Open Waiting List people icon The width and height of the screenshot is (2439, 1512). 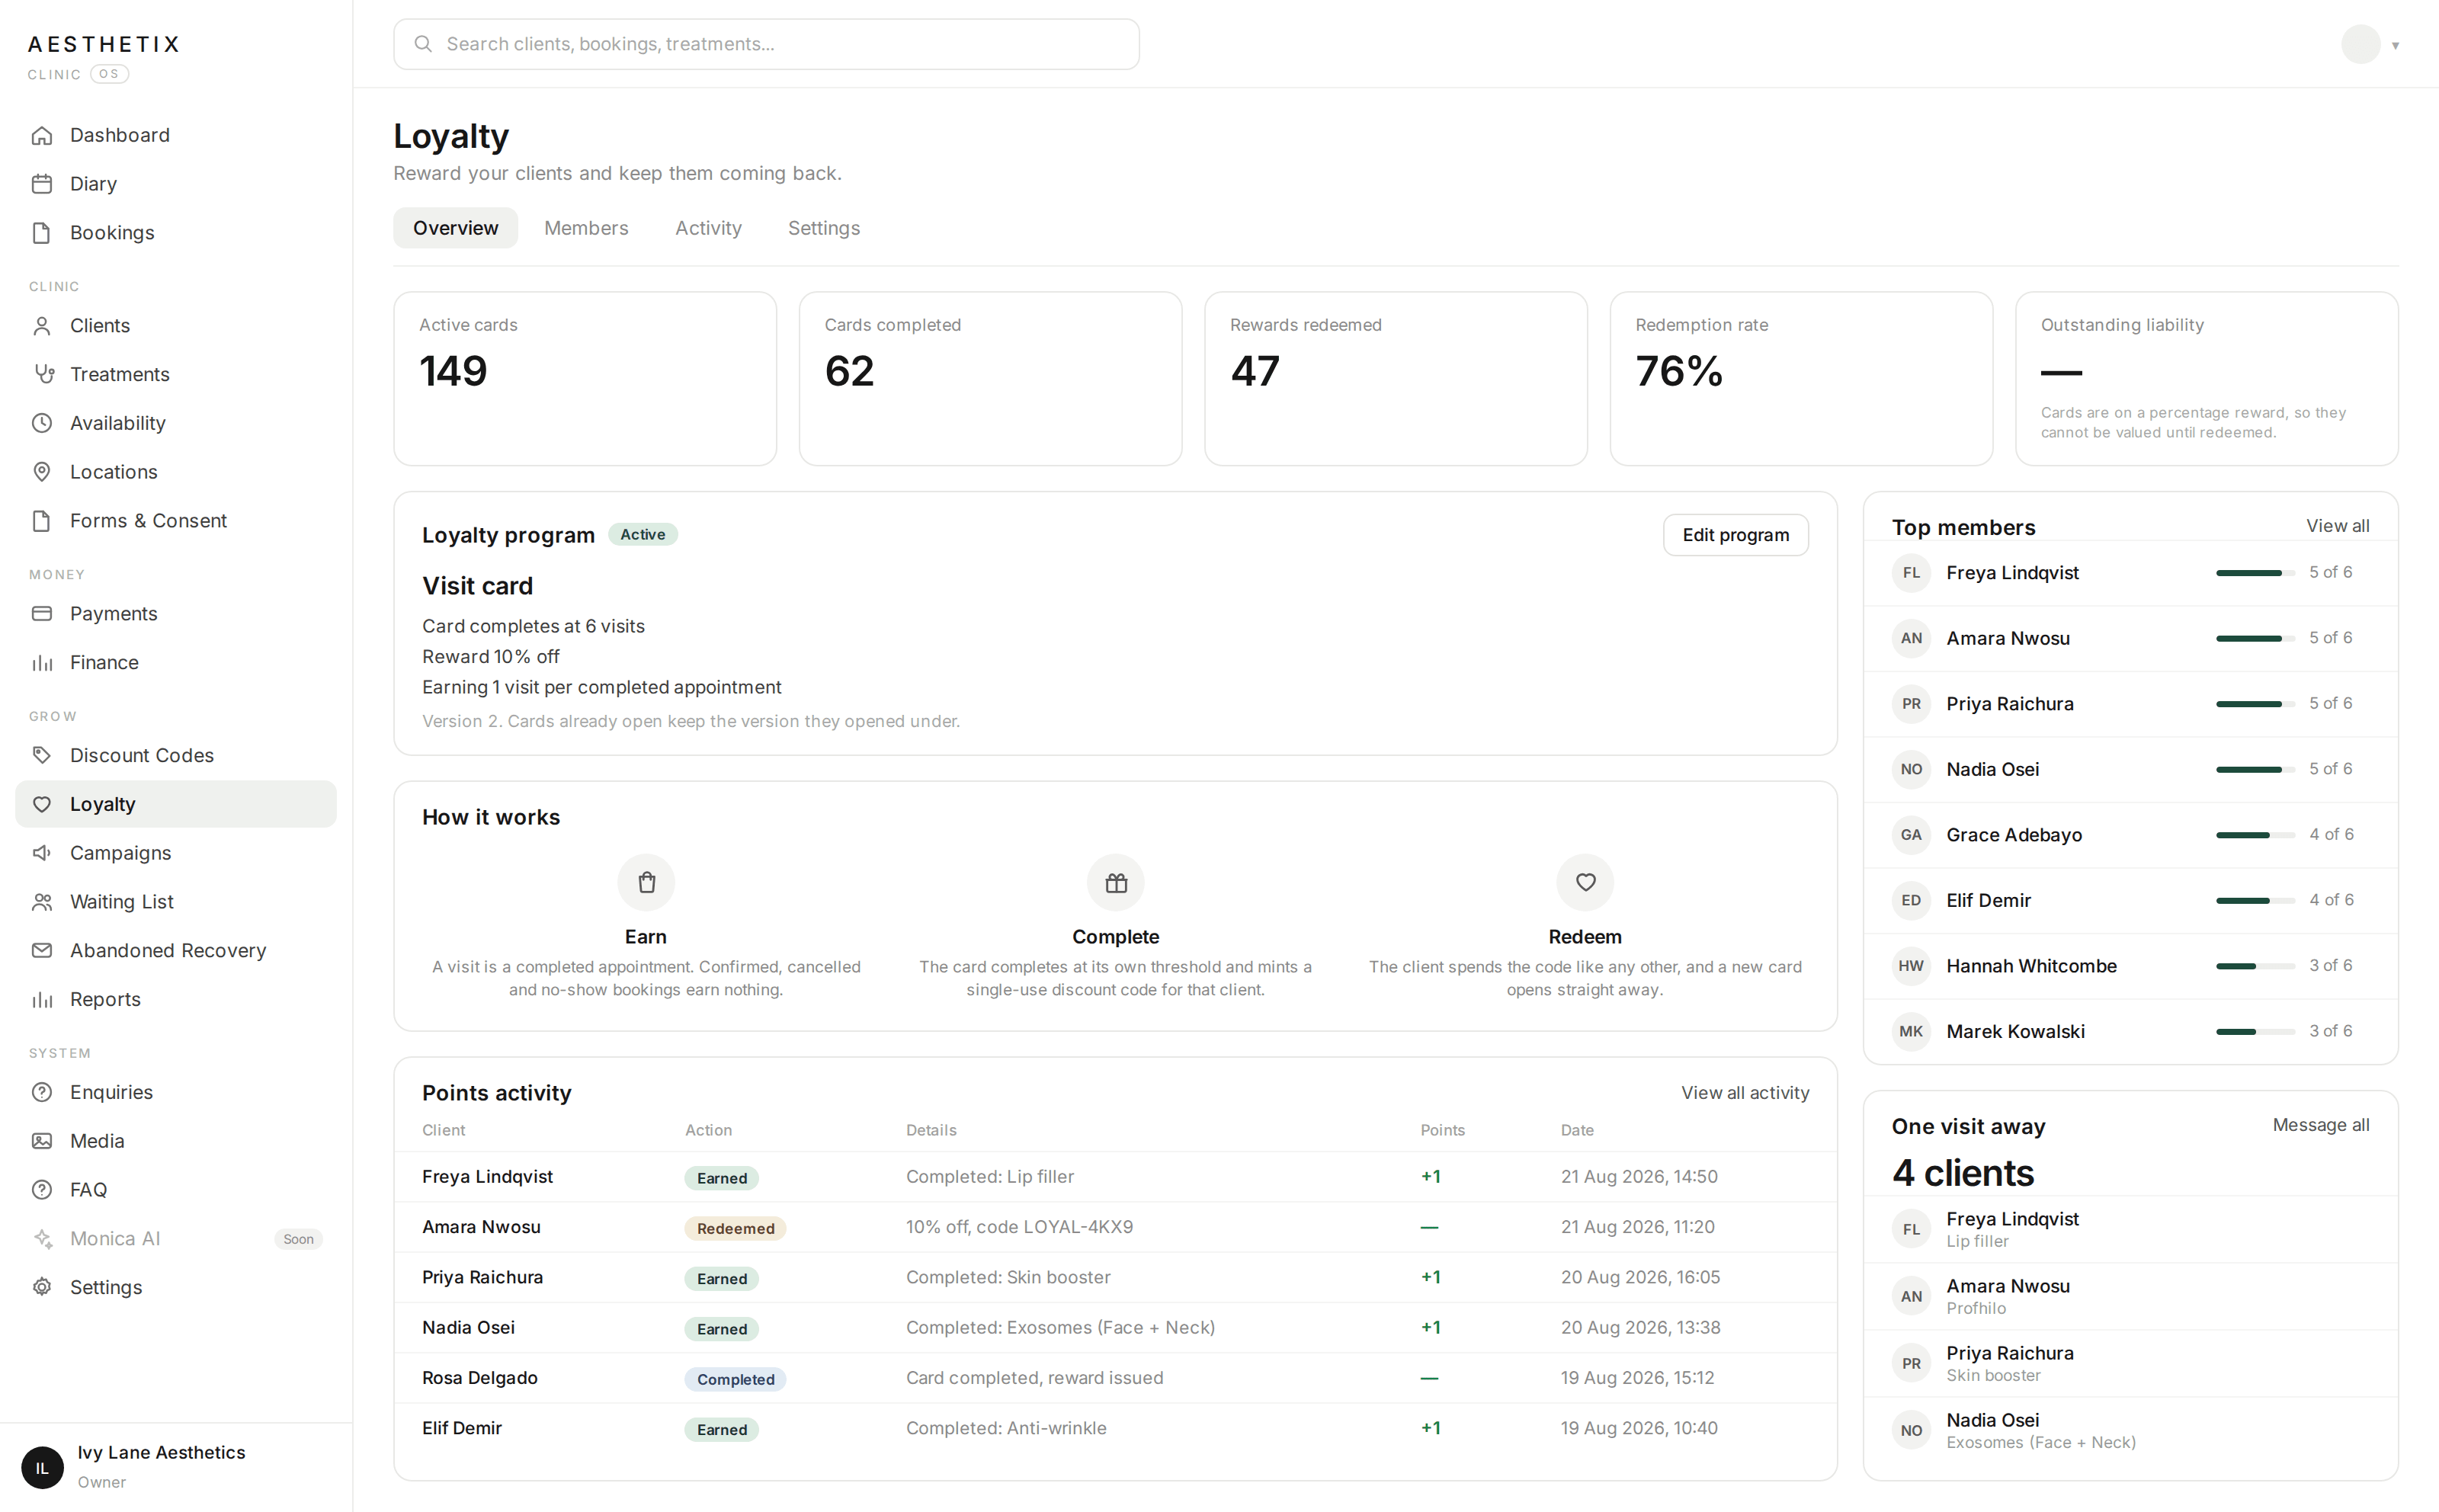42,902
